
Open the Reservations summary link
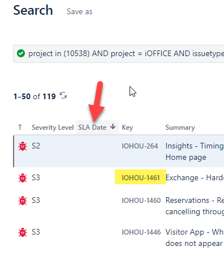coord(195,206)
